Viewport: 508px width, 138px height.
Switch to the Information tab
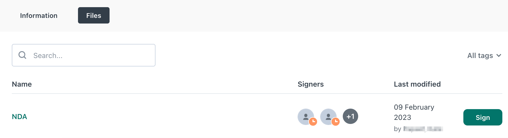click(39, 15)
